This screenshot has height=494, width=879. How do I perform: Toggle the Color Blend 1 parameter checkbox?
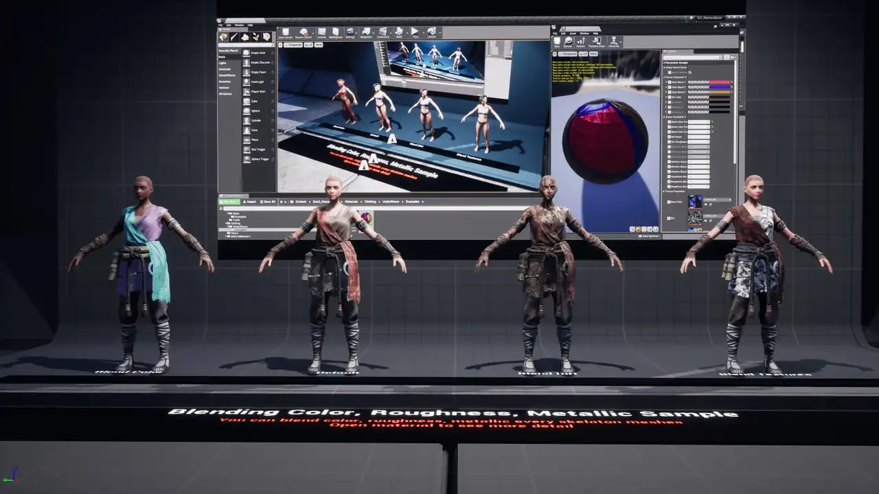670,82
